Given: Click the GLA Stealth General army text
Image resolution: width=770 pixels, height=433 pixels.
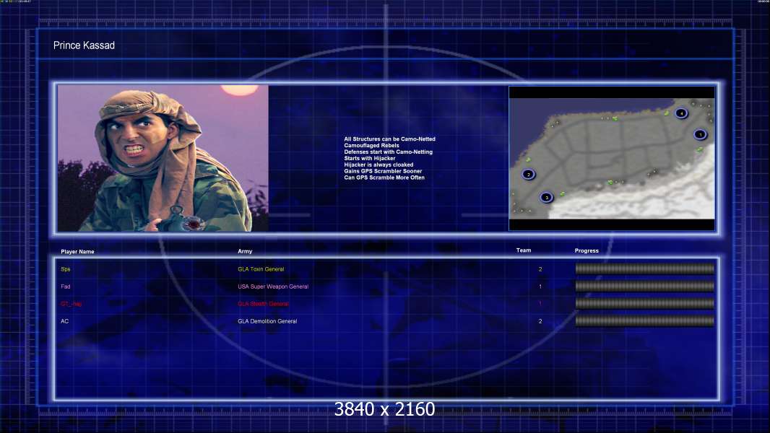Looking at the screenshot, I should (x=263, y=304).
